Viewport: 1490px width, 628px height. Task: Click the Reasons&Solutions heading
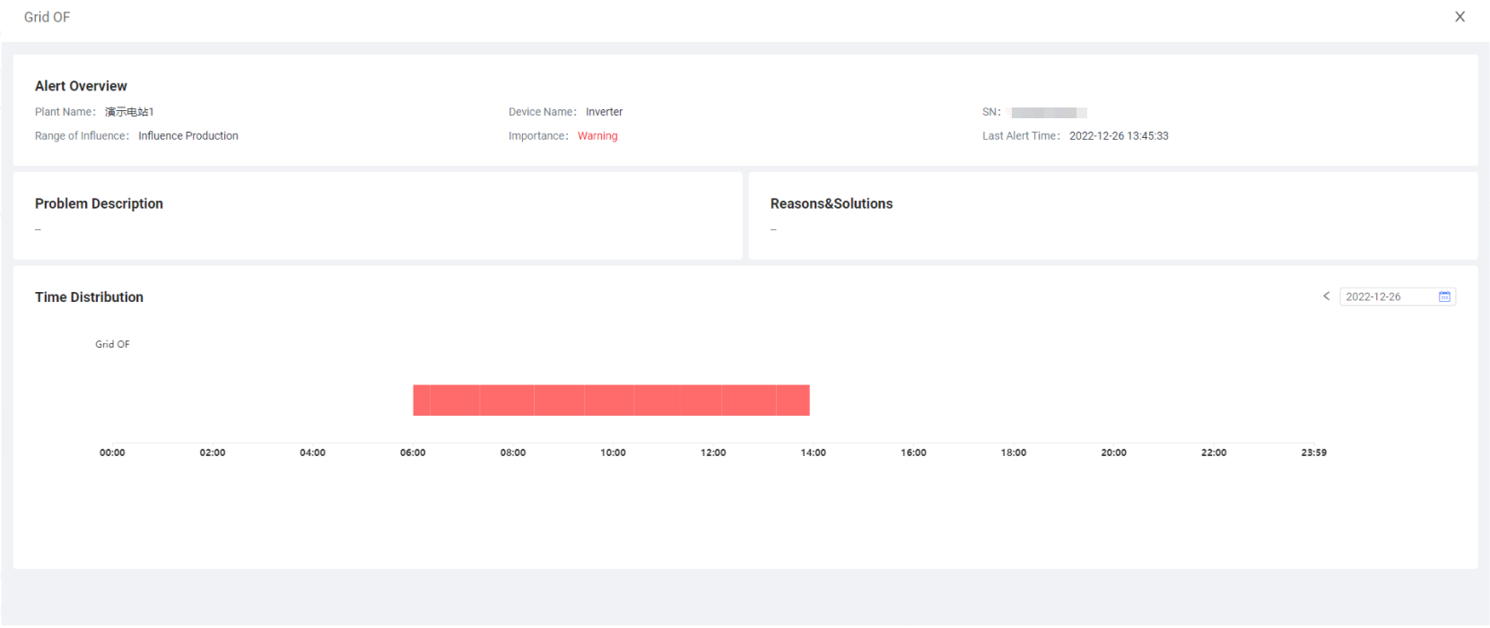point(832,203)
